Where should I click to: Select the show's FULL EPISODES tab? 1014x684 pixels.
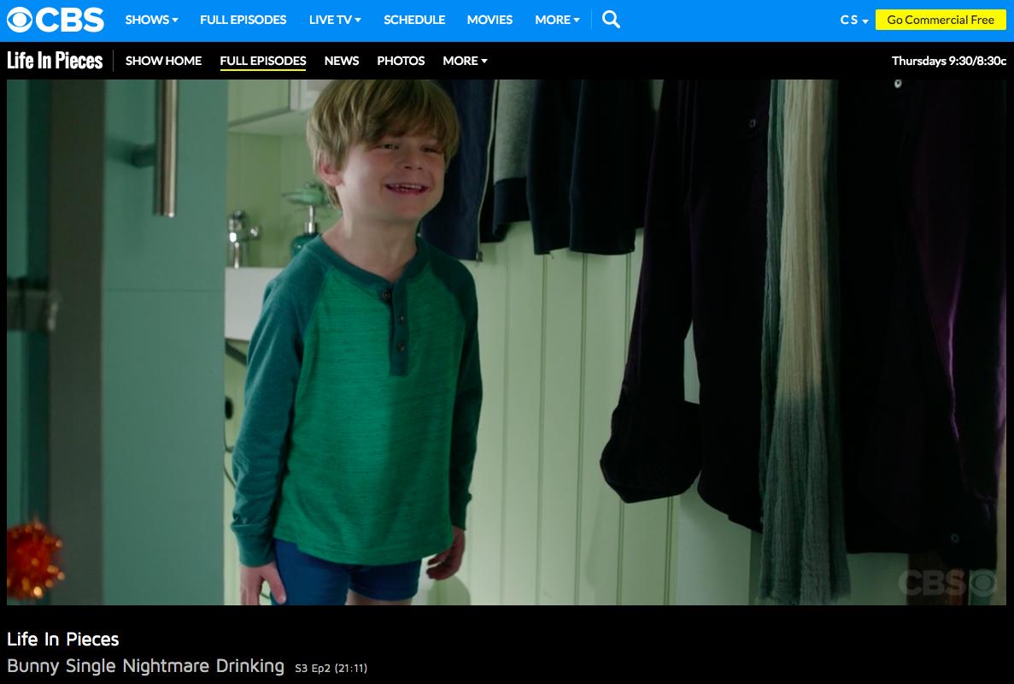[x=263, y=61]
